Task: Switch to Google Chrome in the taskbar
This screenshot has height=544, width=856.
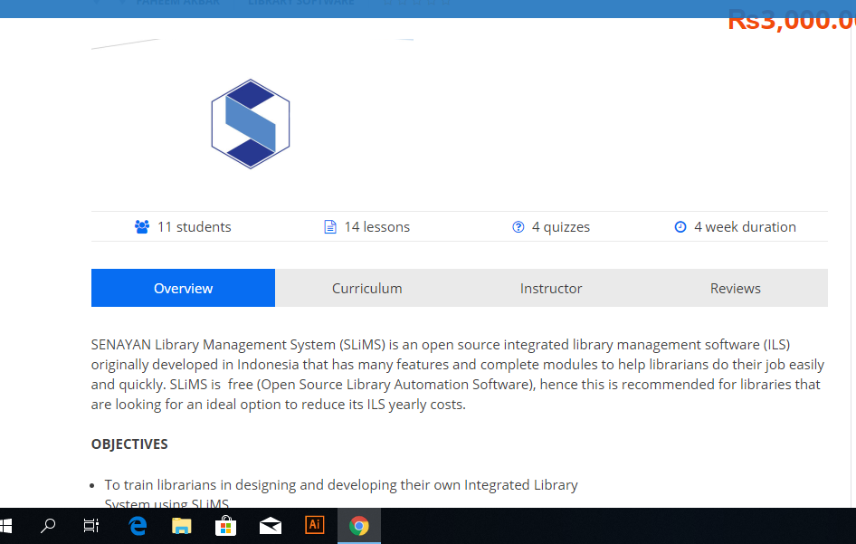Action: (x=358, y=526)
